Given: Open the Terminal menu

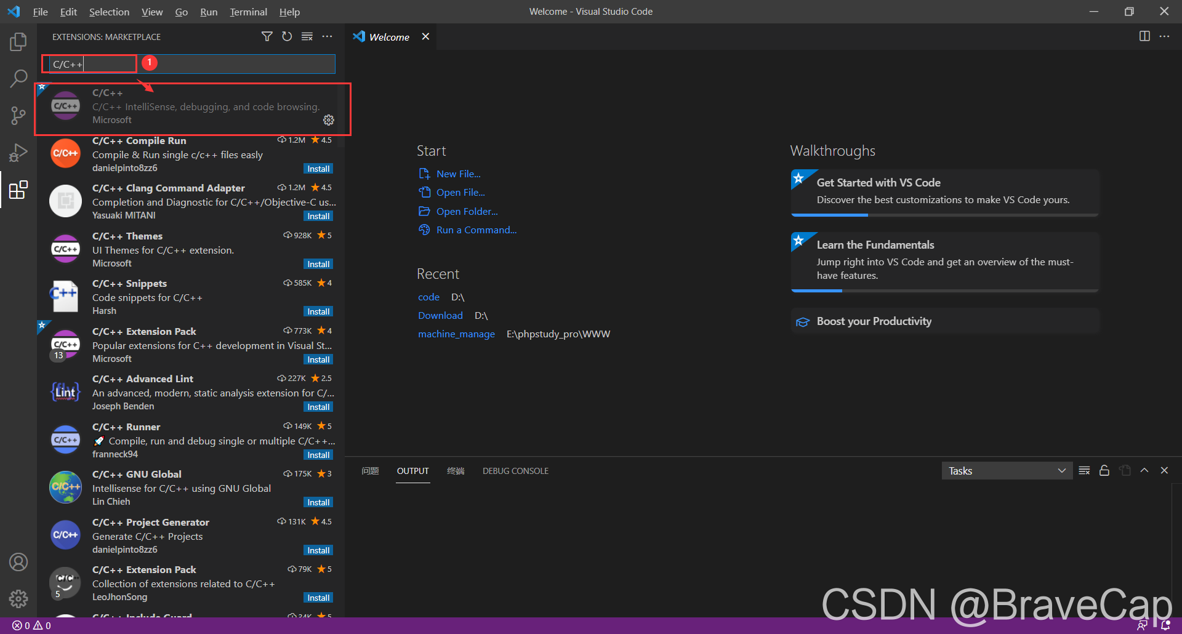Looking at the screenshot, I should tap(248, 12).
